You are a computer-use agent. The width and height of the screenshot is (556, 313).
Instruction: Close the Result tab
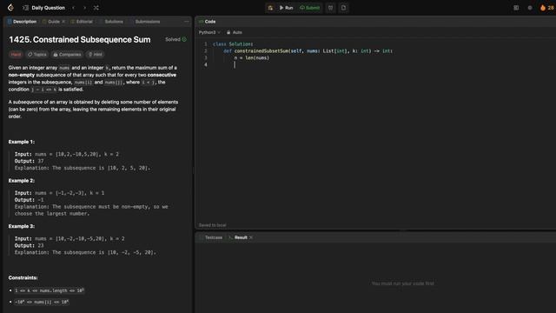(251, 237)
